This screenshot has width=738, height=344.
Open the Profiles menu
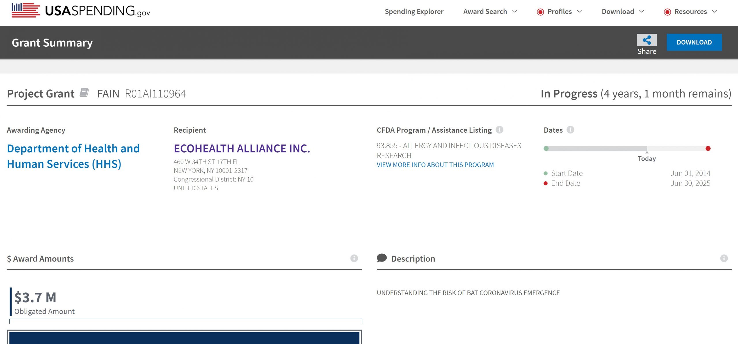pos(560,12)
